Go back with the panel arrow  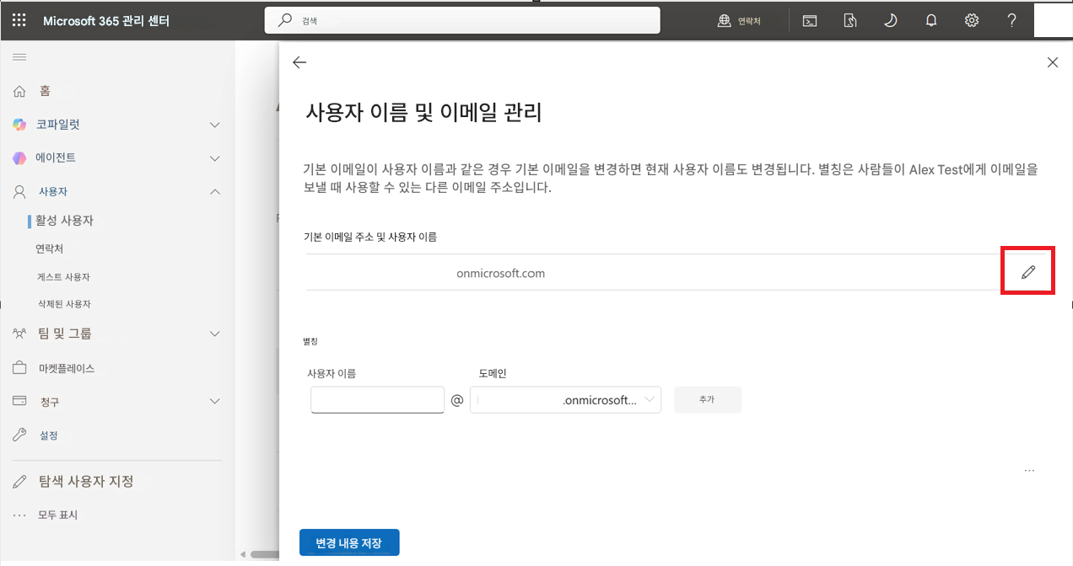(299, 62)
